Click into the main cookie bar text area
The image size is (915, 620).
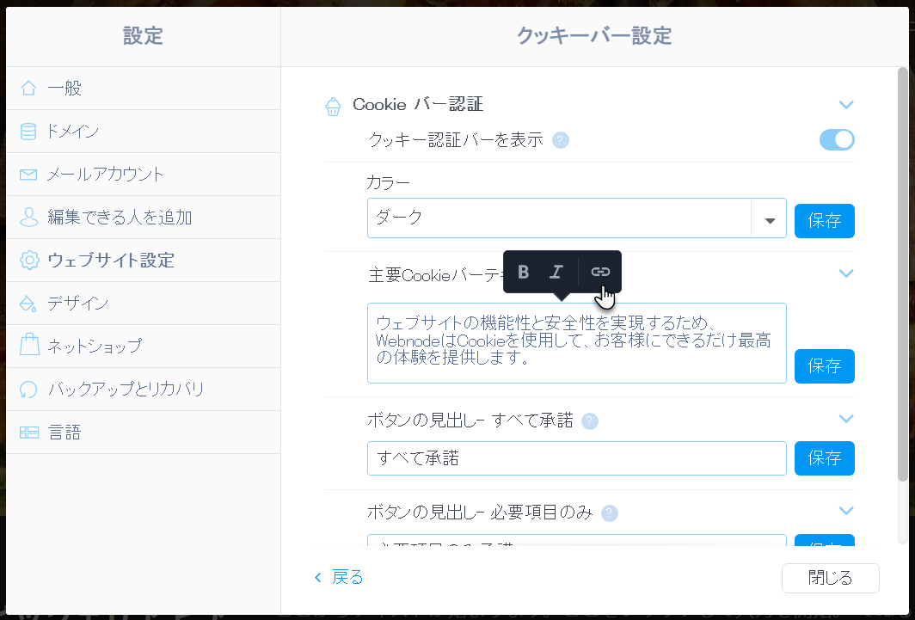pos(576,343)
